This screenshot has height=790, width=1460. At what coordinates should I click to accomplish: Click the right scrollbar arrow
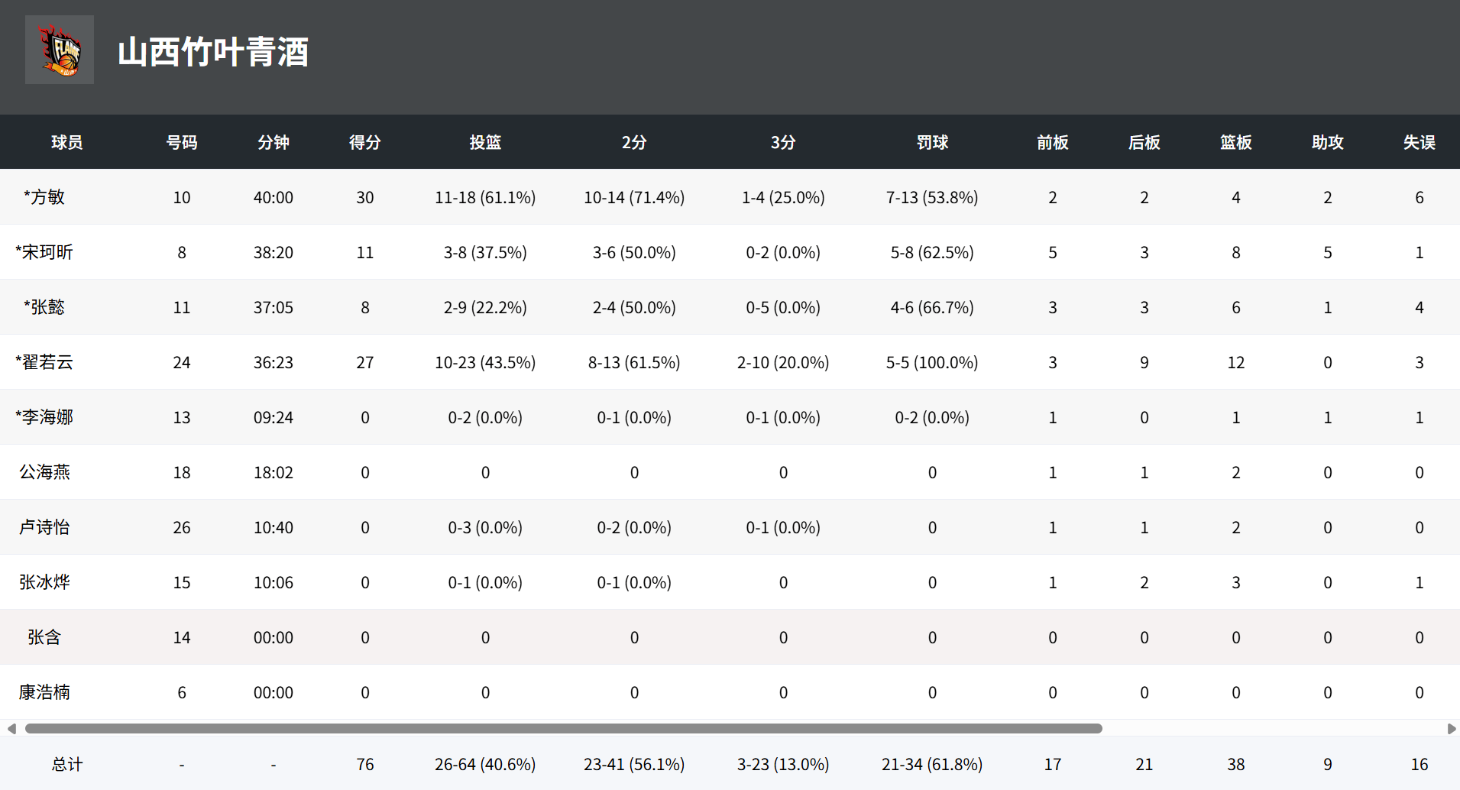[1451, 728]
